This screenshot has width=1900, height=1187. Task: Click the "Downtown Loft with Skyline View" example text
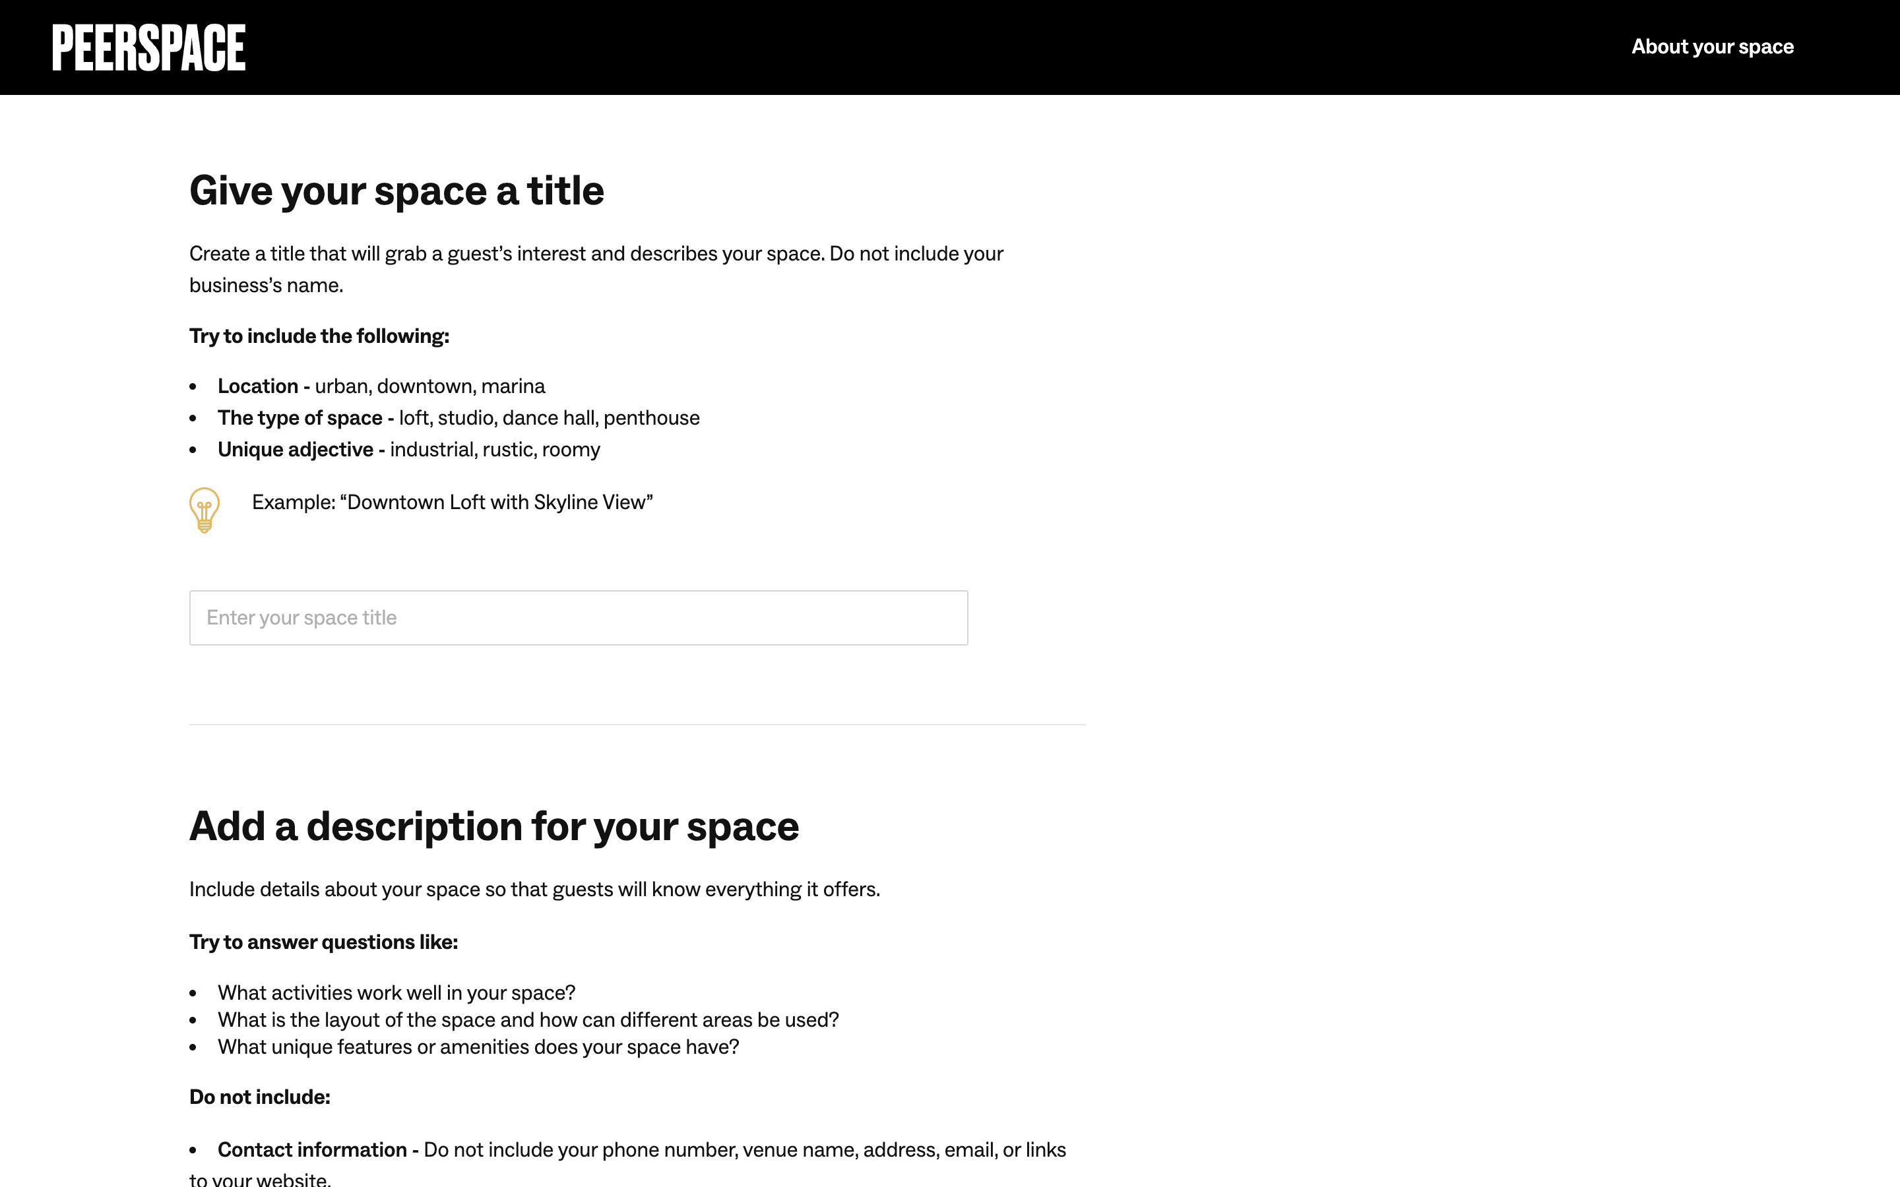pos(452,502)
